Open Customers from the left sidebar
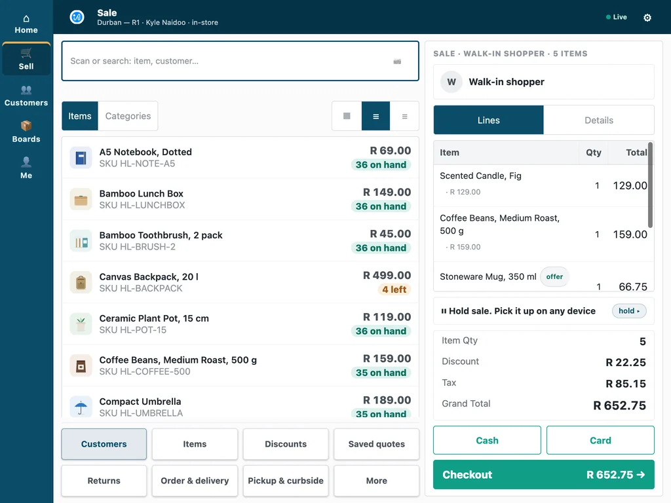 click(x=26, y=96)
